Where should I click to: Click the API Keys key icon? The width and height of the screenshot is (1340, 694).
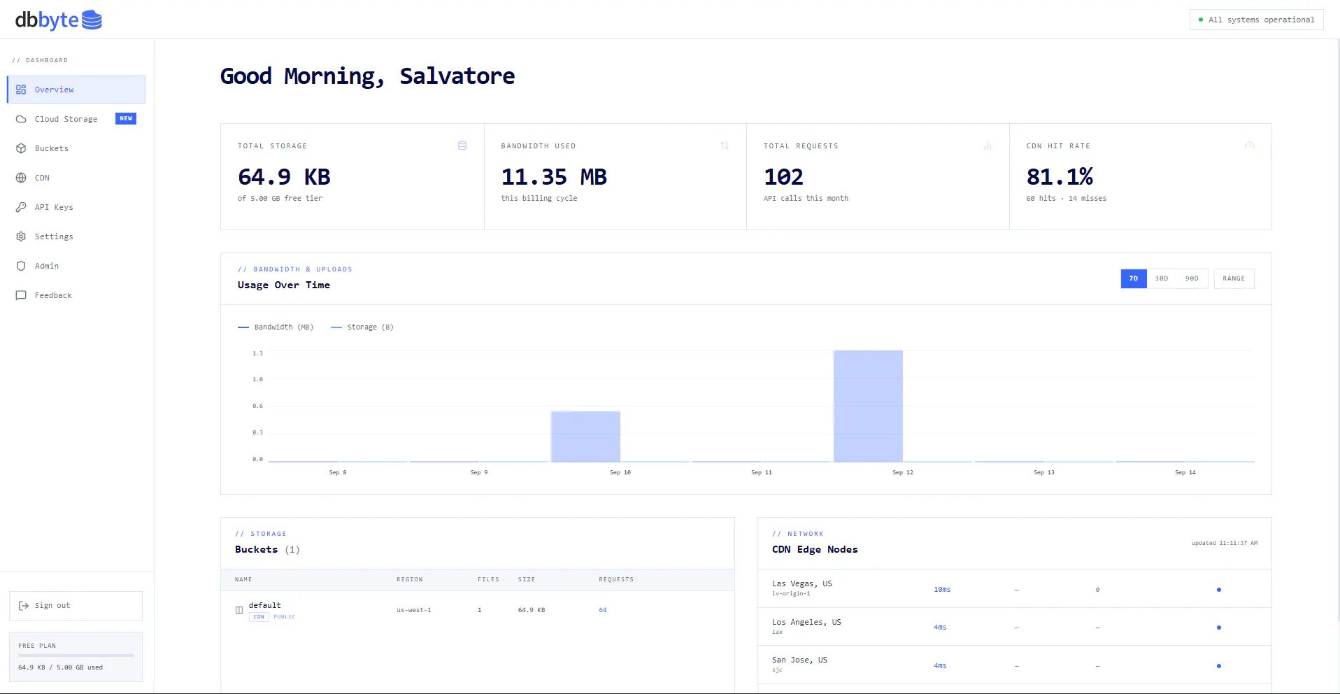21,207
